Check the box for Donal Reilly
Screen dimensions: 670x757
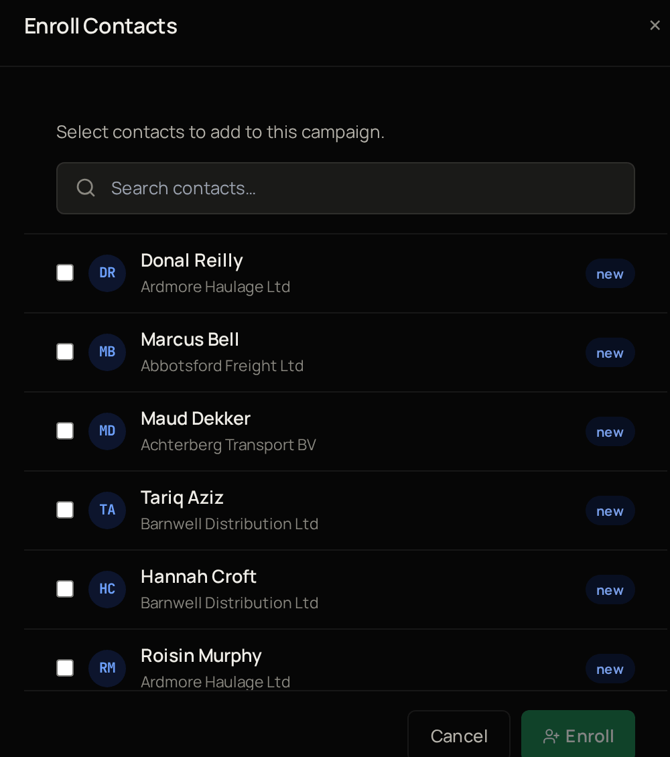[65, 273]
